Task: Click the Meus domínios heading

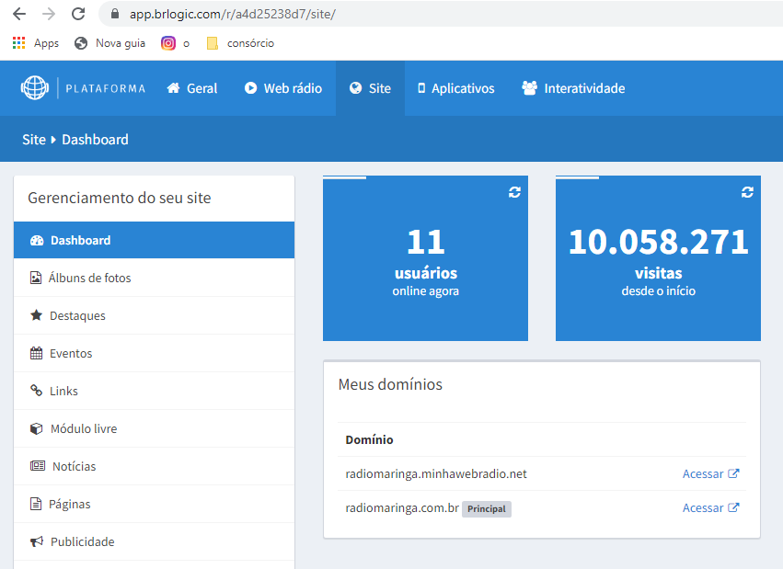Action: click(x=390, y=384)
